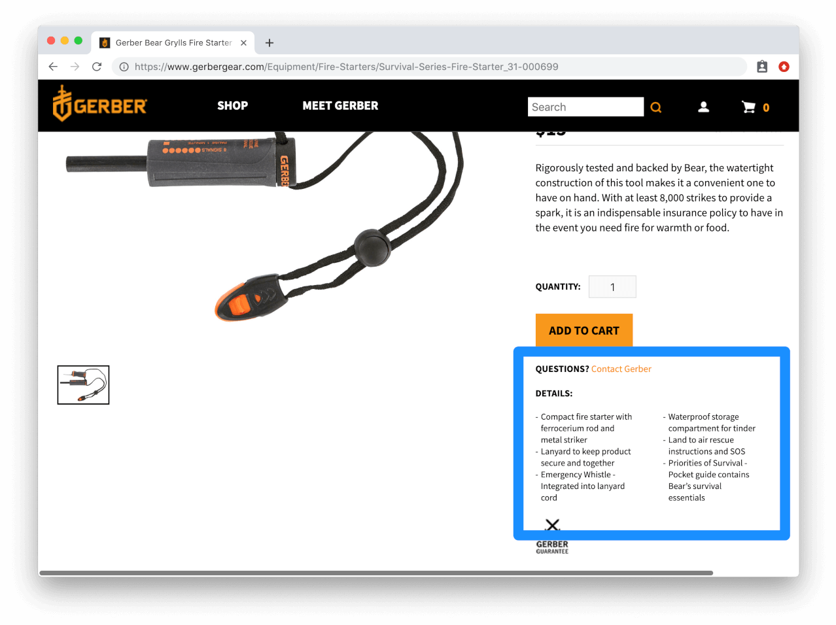Open the shopping cart icon
Image resolution: width=836 pixels, height=625 pixels.
(x=749, y=107)
